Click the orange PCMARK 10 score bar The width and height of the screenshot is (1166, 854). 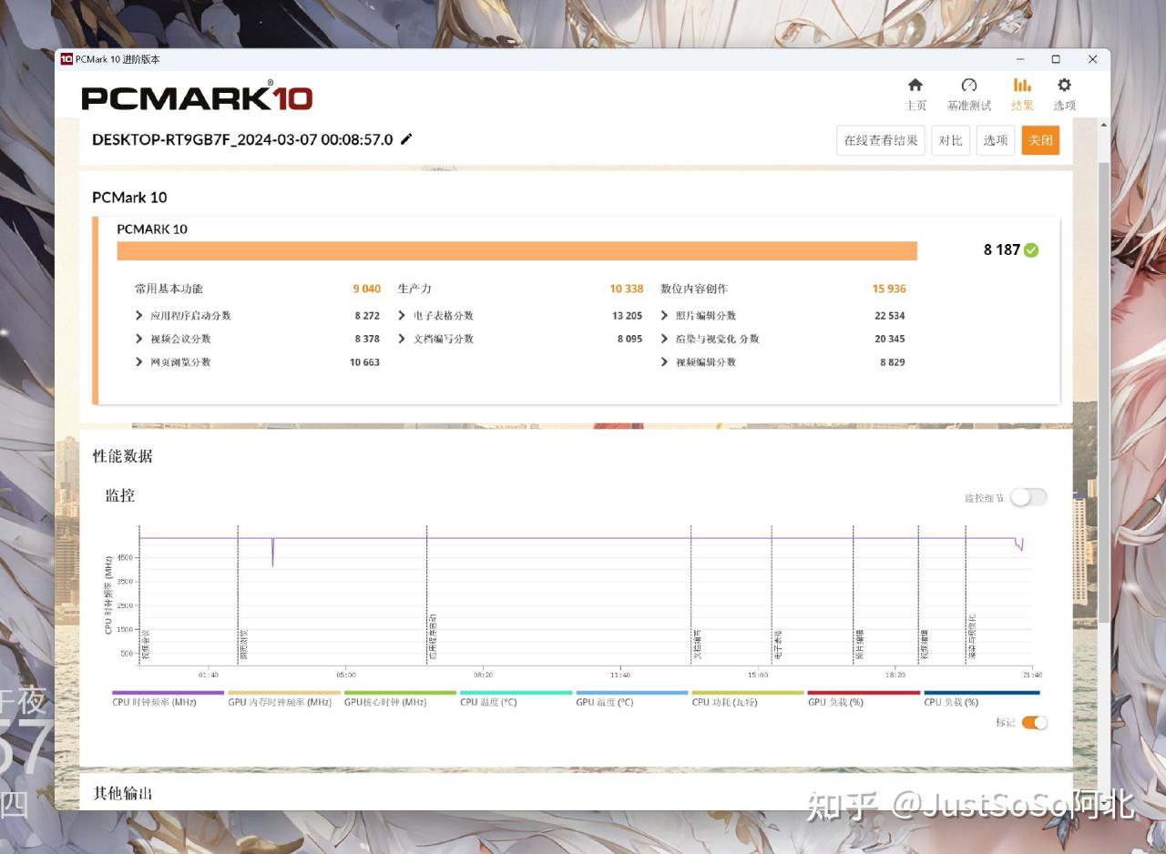point(517,250)
